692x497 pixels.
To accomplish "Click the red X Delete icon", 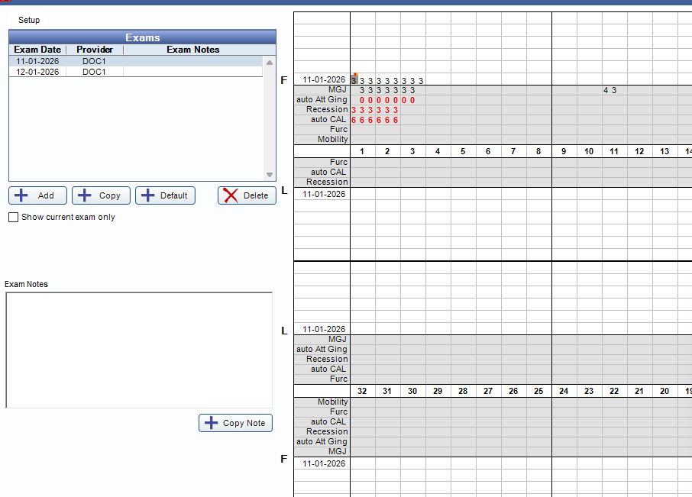I will pyautogui.click(x=231, y=195).
